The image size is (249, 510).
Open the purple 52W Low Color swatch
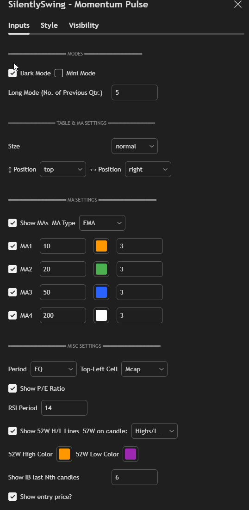point(130,454)
